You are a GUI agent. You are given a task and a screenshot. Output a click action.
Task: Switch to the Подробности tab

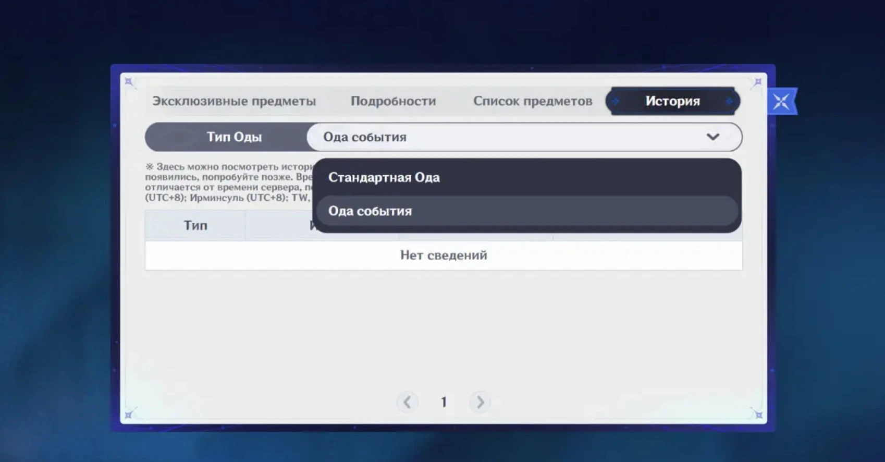coord(393,101)
